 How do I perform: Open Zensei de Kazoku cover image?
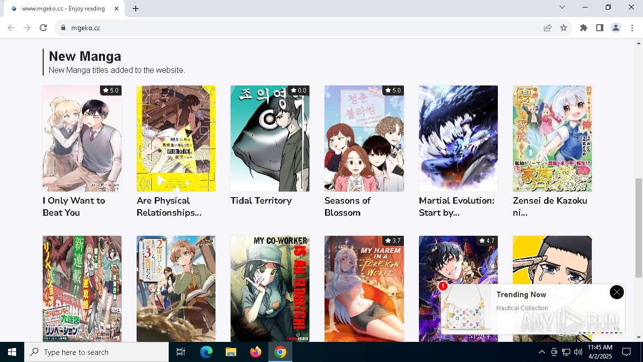[x=552, y=138]
